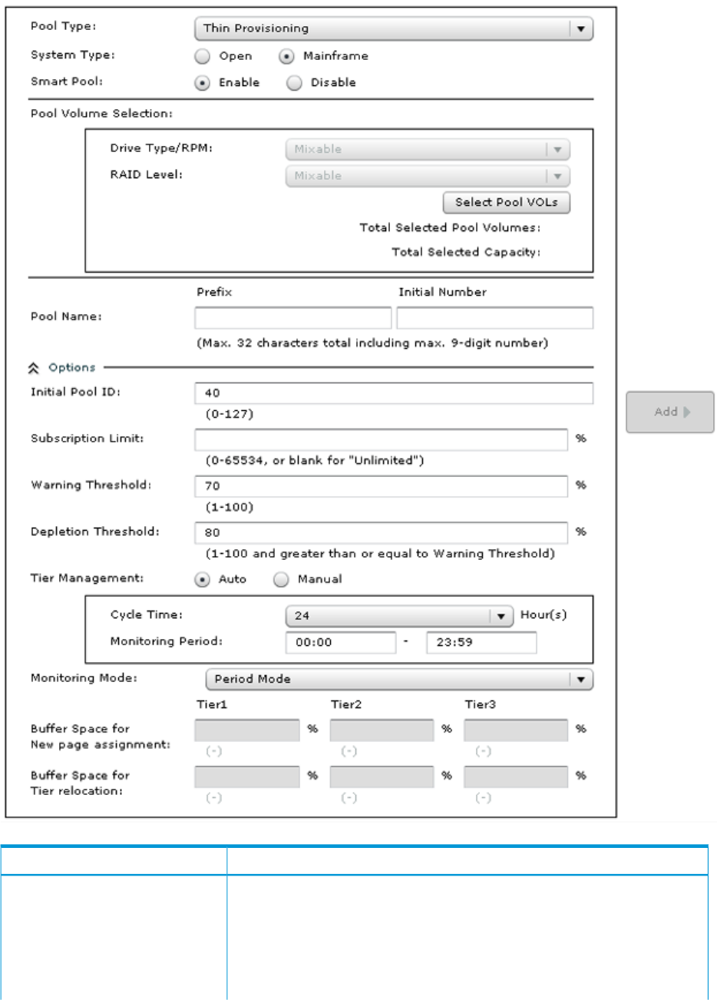Image resolution: width=717 pixels, height=1000 pixels.
Task: Click Tier3 new page assignment buffer field
Action: pyautogui.click(x=516, y=730)
